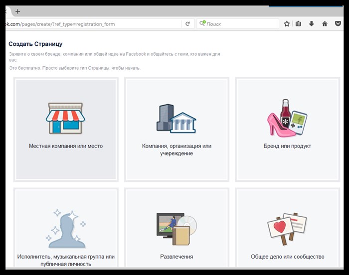Select 'Компания, организация или учереждение' label

point(176,150)
